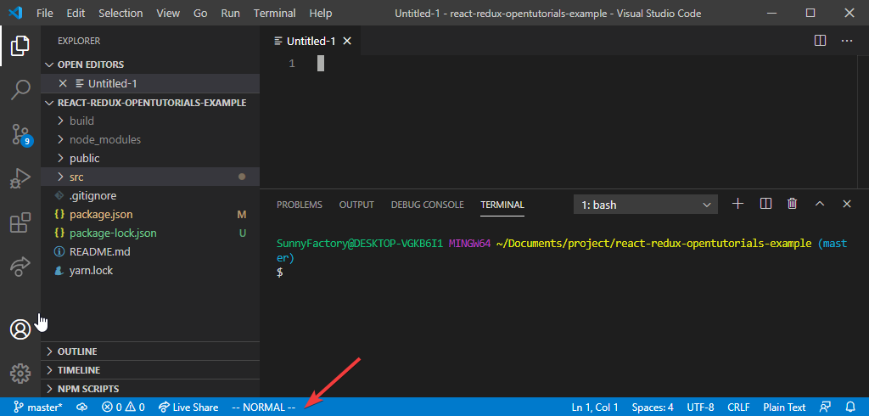Open the package-lock.json file

tap(150, 233)
